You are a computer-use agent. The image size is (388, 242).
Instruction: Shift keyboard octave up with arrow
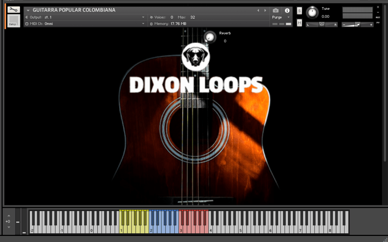[x=9, y=215]
